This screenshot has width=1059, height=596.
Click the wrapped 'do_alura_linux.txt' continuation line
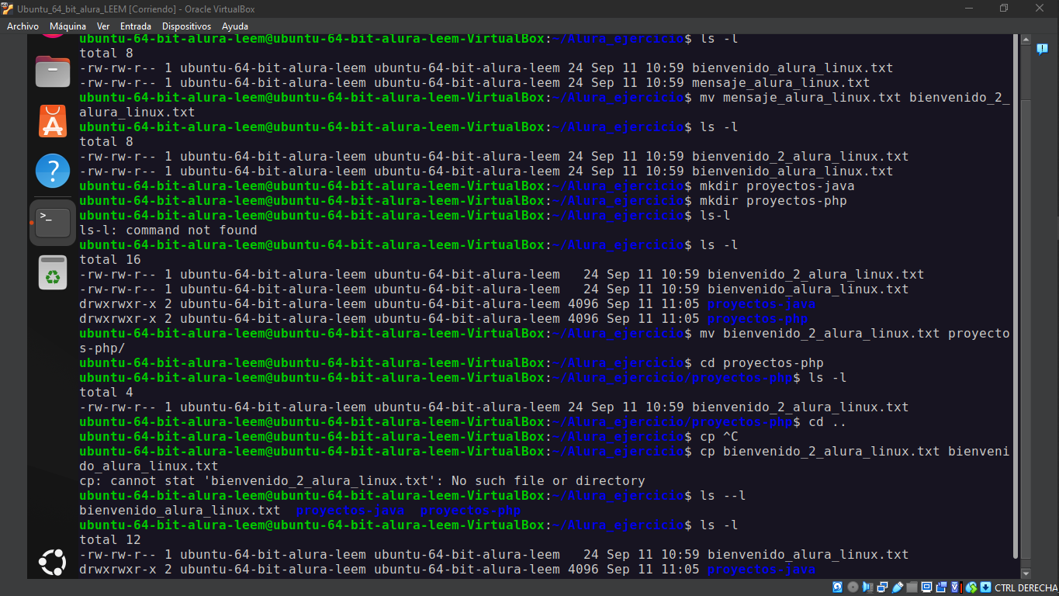[x=149, y=466]
